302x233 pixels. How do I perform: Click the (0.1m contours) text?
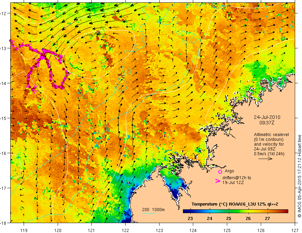tap(269, 139)
